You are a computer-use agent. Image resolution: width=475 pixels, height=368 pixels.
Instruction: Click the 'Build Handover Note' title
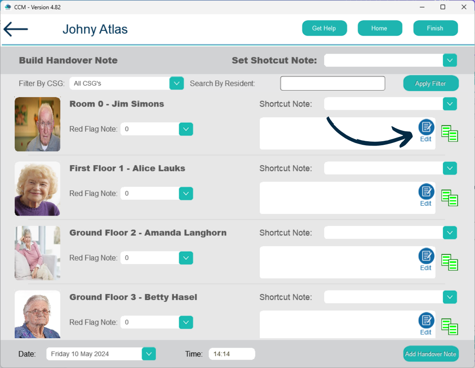(68, 60)
